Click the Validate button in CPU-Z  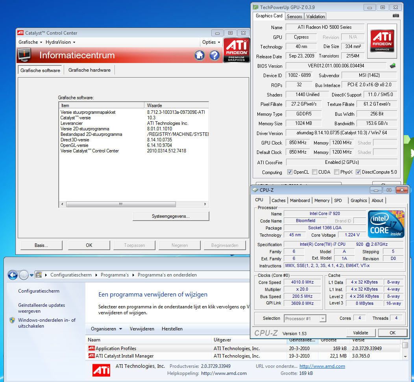[x=360, y=333]
